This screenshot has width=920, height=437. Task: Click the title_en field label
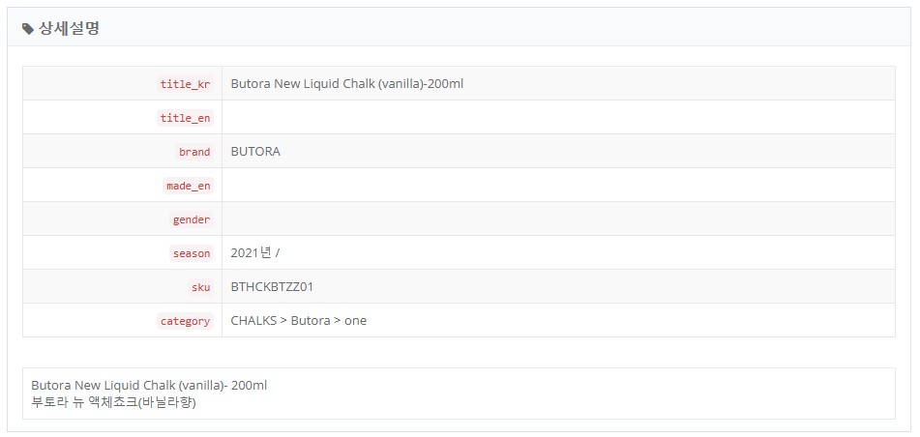coord(185,118)
